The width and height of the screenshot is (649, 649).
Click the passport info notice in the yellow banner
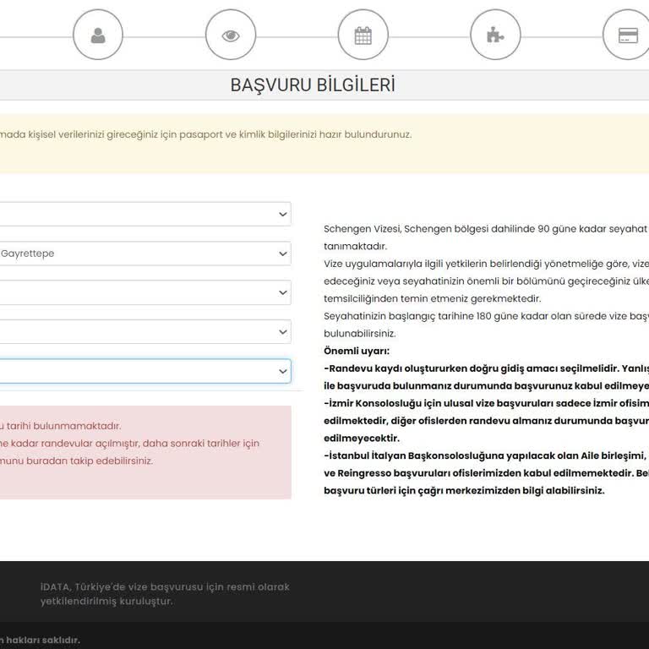pos(205,134)
